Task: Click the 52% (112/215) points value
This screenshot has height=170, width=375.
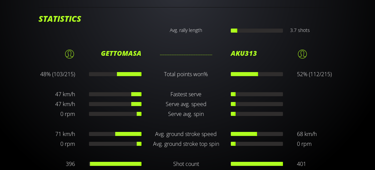Action: click(314, 74)
